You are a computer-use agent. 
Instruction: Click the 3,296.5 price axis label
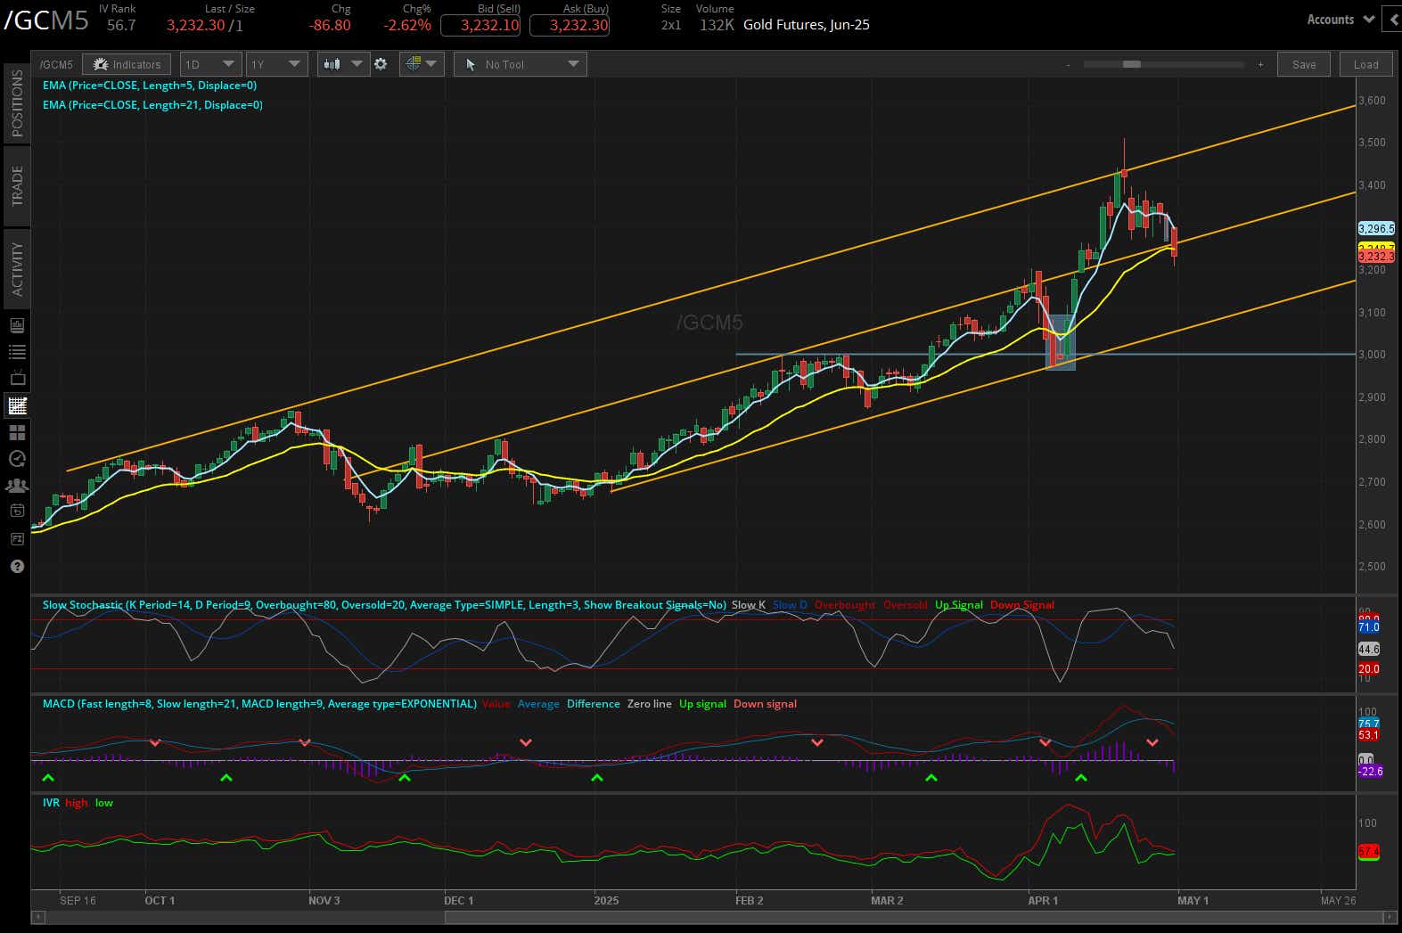1376,228
